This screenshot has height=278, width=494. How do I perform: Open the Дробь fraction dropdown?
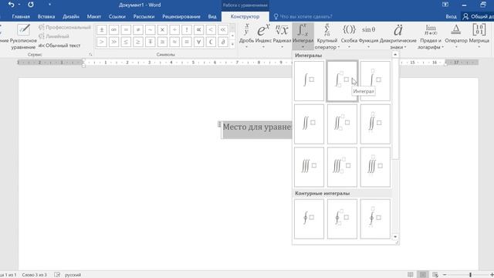(x=246, y=36)
